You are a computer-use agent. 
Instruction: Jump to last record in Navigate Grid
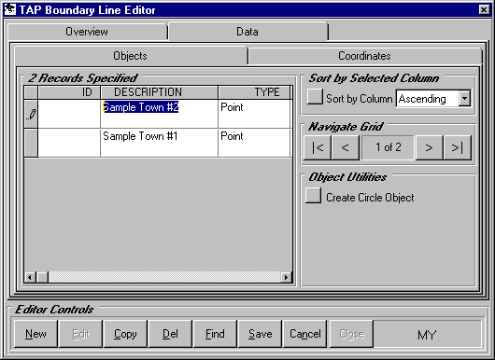coord(457,147)
